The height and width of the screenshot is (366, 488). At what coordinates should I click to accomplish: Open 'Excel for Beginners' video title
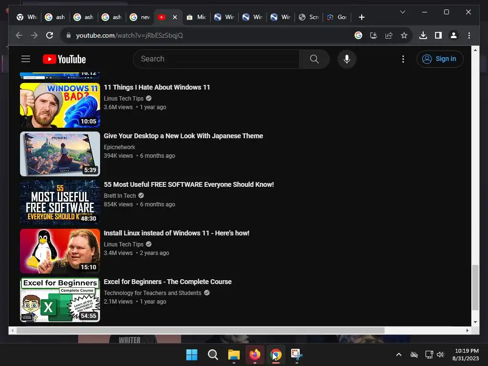168,282
